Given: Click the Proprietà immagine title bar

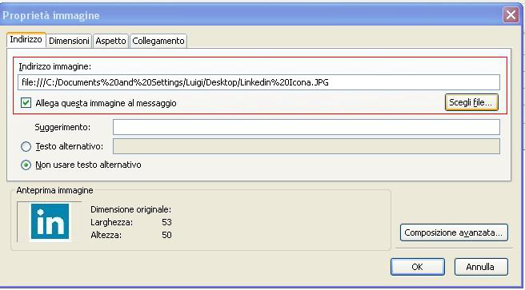Looking at the screenshot, I should pyautogui.click(x=251, y=15).
